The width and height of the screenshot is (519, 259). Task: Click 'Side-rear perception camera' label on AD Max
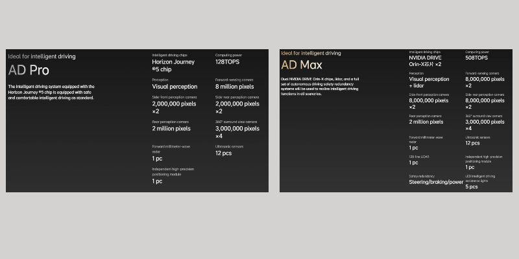click(485, 95)
